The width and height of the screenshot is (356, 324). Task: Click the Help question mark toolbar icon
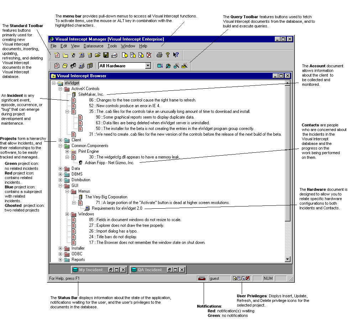167,55
